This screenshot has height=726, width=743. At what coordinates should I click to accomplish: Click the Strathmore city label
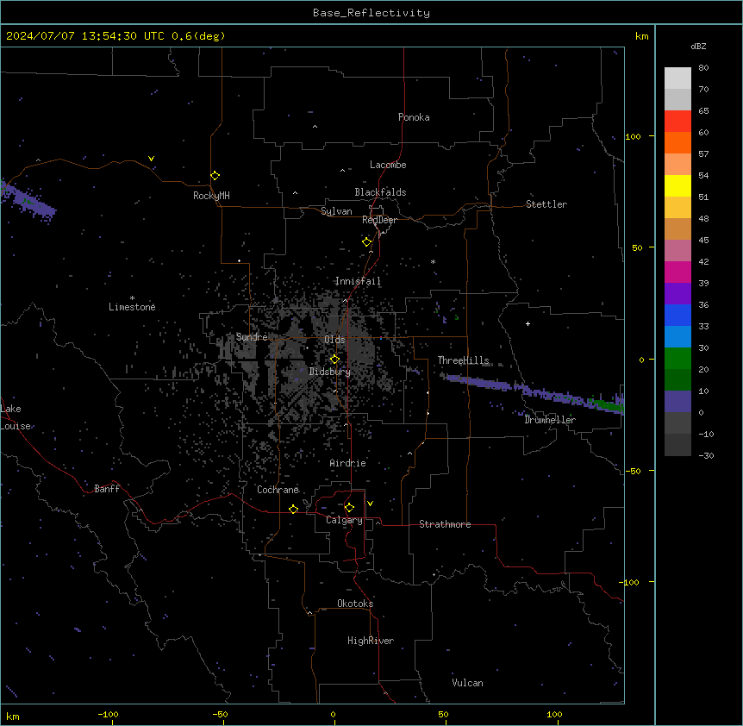[445, 524]
